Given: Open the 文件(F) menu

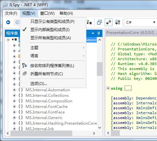Looking at the screenshot, I should point(11,13).
